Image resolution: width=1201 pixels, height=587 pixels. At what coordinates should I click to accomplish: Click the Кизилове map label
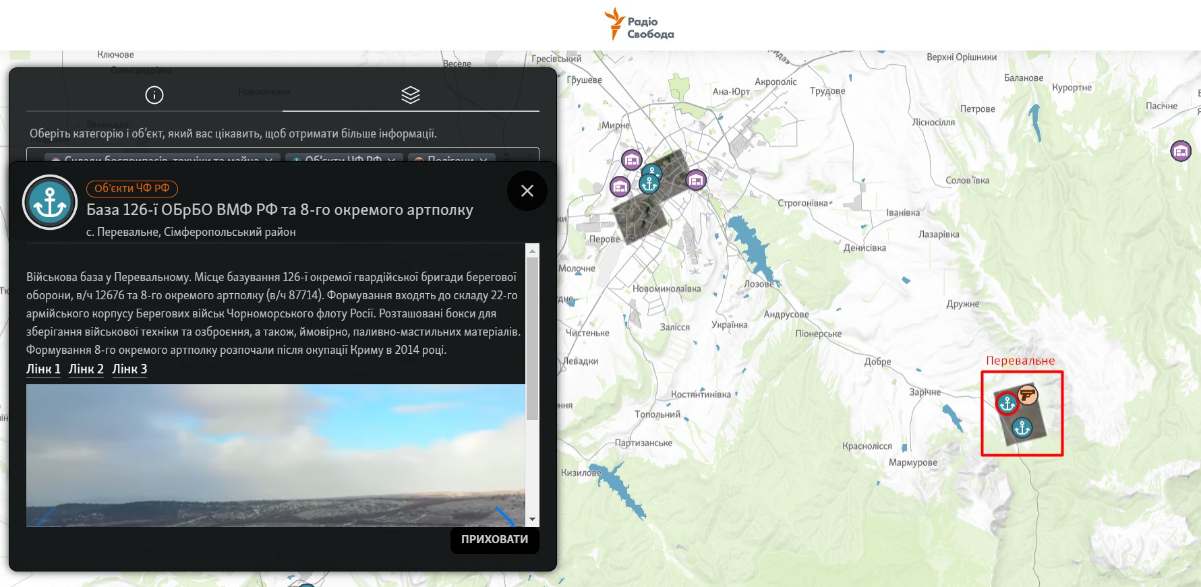point(581,473)
